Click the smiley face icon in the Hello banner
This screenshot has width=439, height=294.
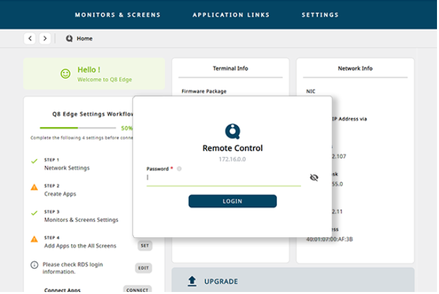pyautogui.click(x=65, y=73)
